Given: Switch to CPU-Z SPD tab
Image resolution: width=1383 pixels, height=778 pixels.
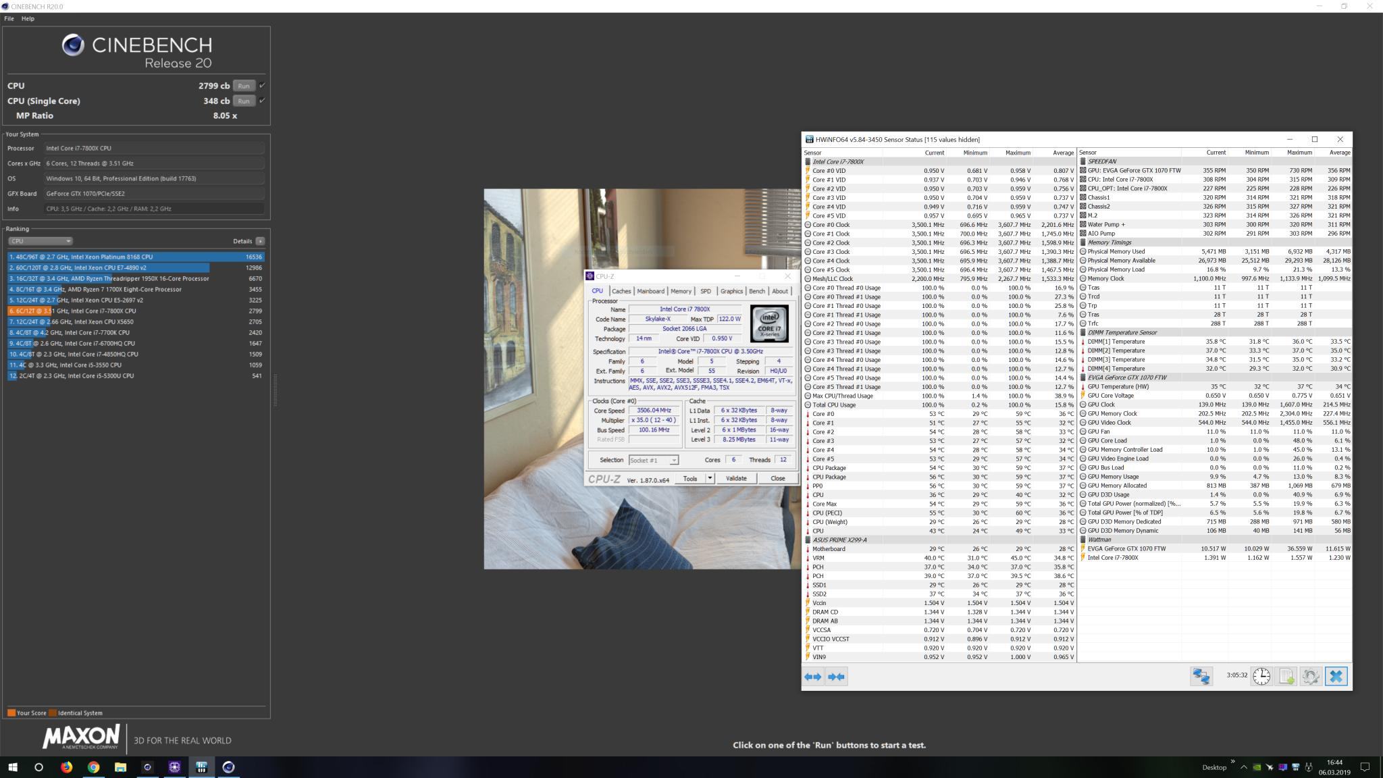Looking at the screenshot, I should click(x=706, y=291).
